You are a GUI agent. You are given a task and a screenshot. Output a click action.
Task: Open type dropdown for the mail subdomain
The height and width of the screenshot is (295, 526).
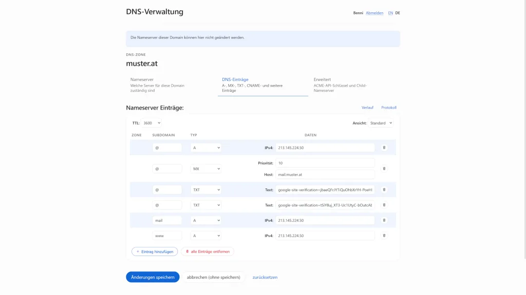coord(205,220)
